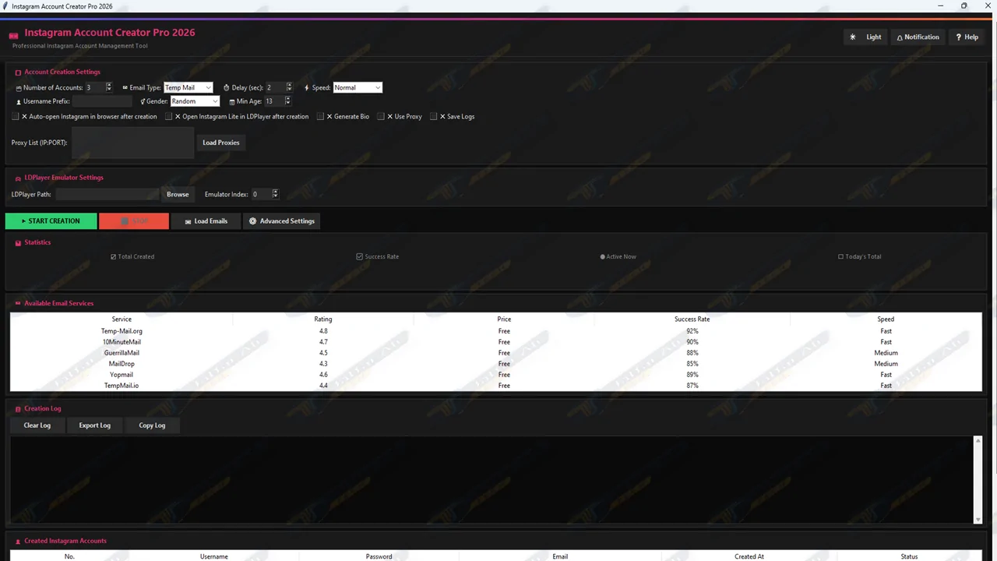
Task: Click the dot icon beside Active Now
Action: pos(603,256)
